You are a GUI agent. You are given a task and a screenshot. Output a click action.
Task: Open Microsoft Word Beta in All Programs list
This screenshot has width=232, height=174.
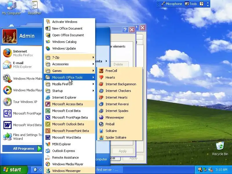pos(69,137)
